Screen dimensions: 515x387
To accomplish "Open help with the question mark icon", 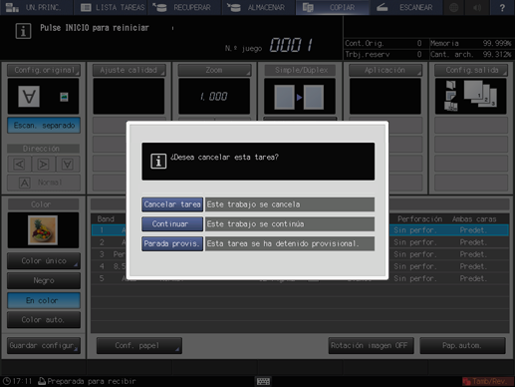I will (502, 7).
